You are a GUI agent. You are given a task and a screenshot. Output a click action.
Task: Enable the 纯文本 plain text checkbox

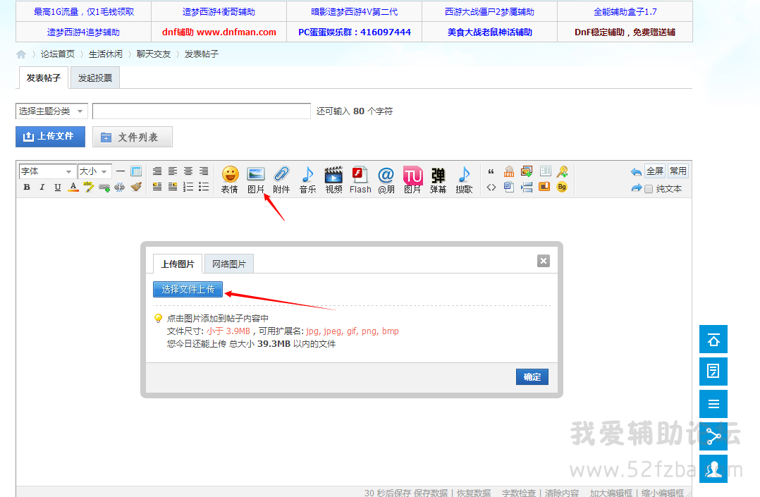(649, 189)
